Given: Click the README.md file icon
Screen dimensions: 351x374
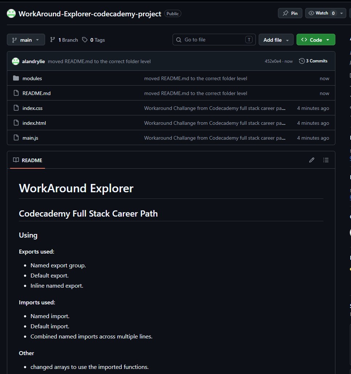Looking at the screenshot, I should point(16,93).
